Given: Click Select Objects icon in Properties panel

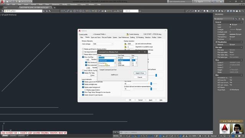Looking at the screenshot, I should click(240, 19).
